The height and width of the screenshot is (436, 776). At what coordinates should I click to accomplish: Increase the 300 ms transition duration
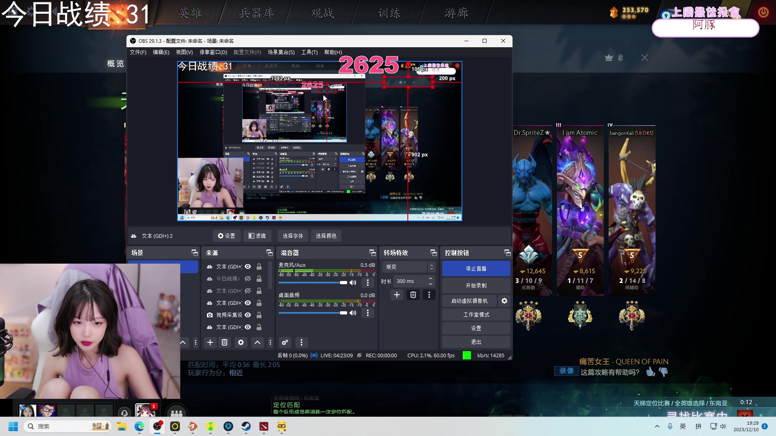(x=430, y=279)
